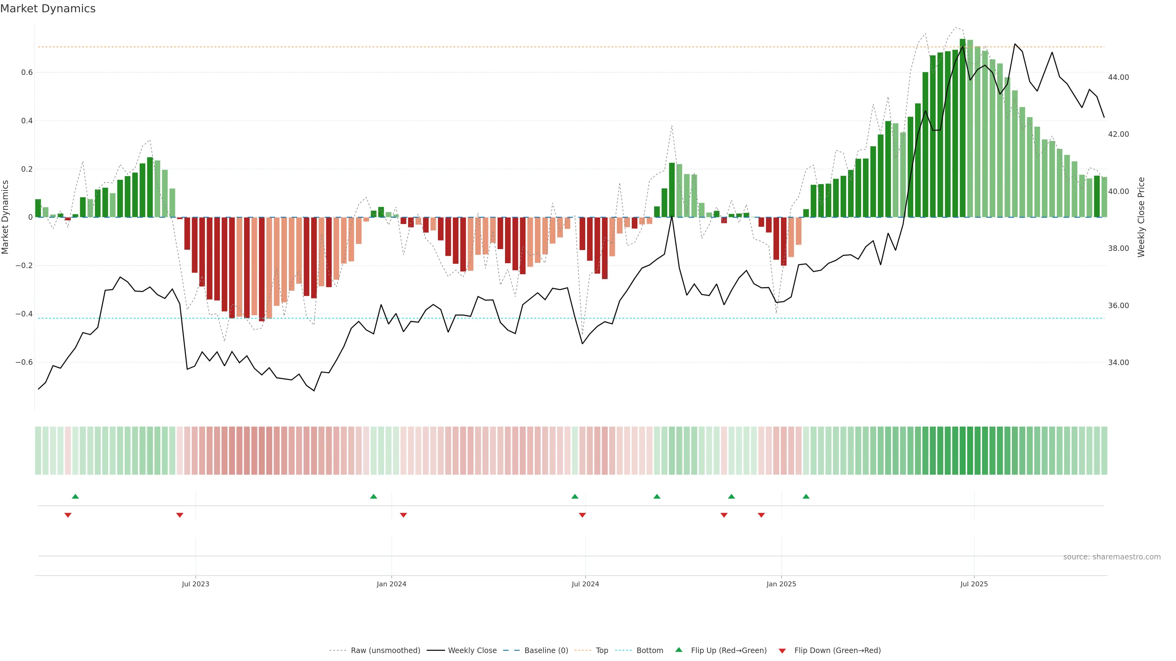
Task: Click the 44.00 right price axis label
Action: [x=1118, y=77]
